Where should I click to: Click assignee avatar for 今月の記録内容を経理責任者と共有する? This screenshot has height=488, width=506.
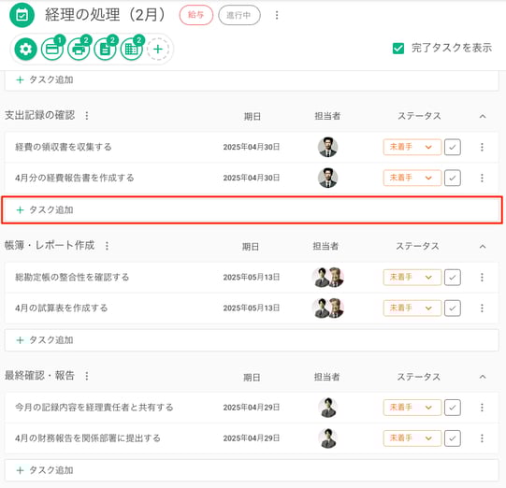(x=328, y=408)
